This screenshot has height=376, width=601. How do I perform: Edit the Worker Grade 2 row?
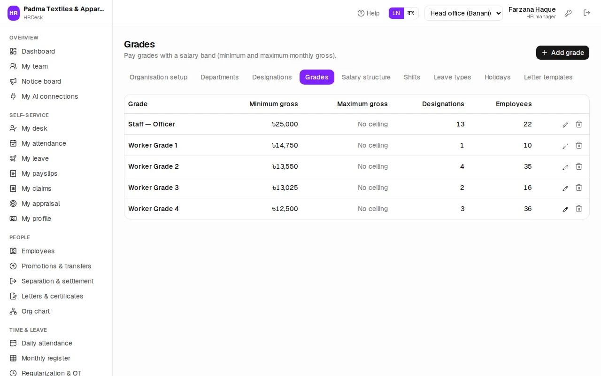[565, 167]
